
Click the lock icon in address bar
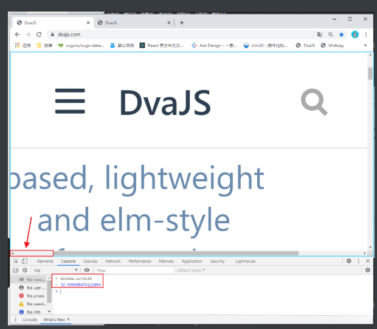point(52,35)
